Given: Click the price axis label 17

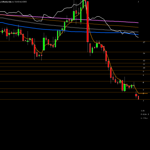Looking at the screenshot, I should pos(144,42).
